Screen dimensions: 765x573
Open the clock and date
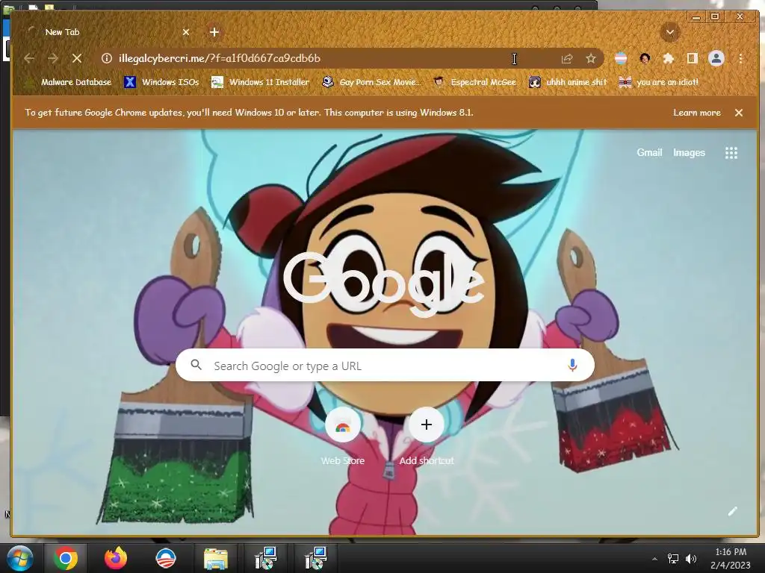[731, 558]
